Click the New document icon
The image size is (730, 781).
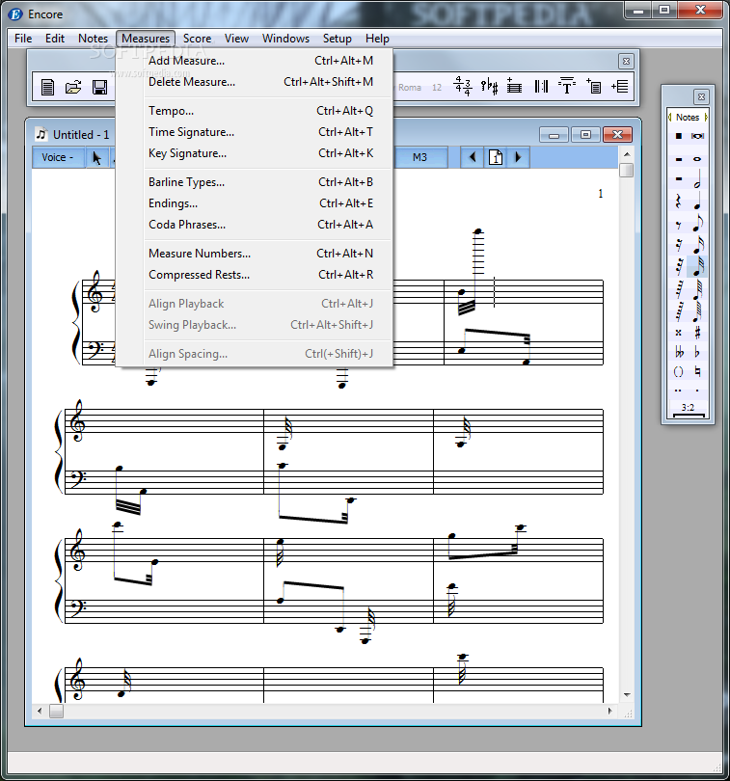47,87
